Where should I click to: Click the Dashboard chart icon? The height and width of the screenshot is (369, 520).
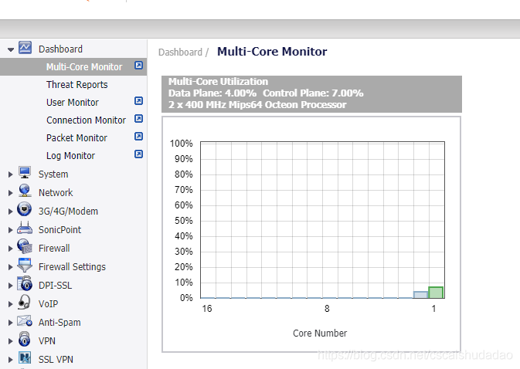pos(25,48)
